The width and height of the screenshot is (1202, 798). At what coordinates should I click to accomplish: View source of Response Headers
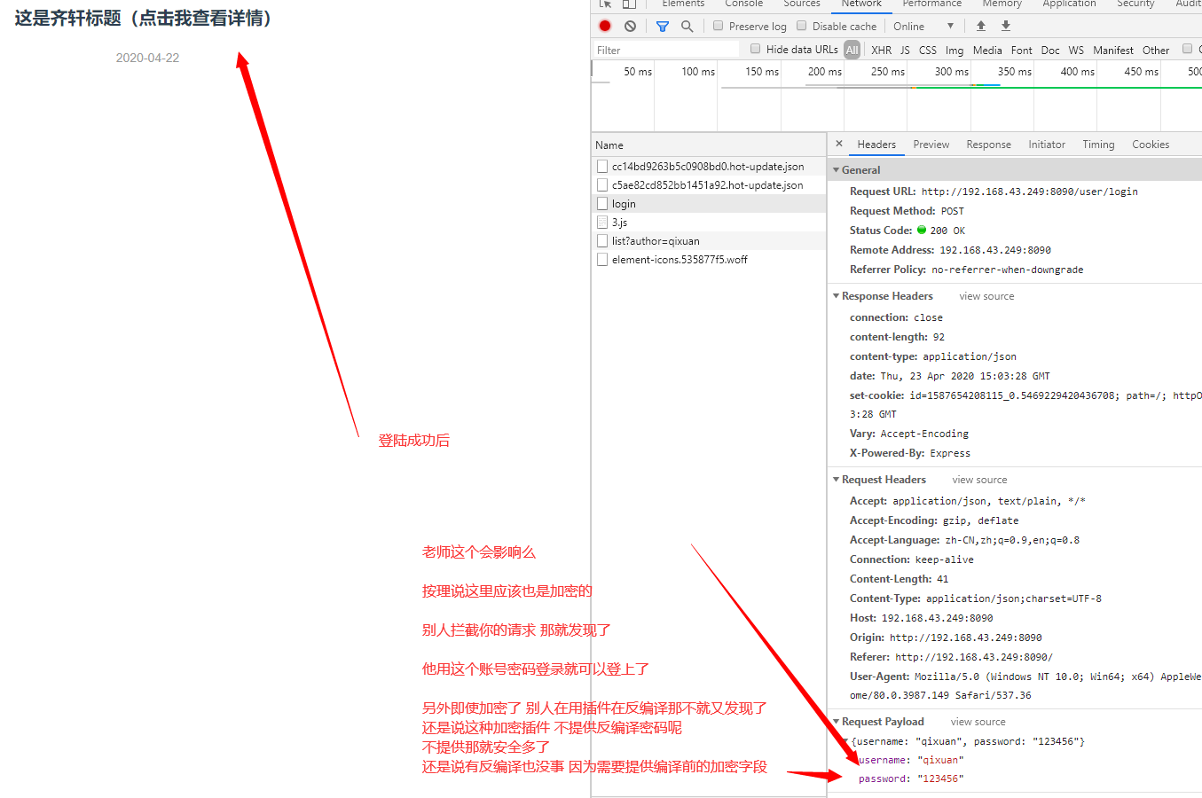[986, 296]
